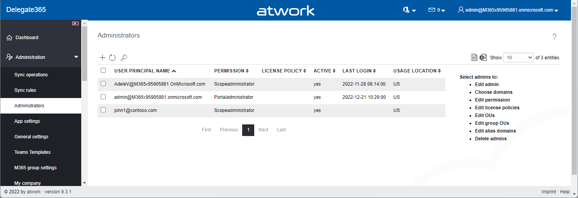Click john1@contoso.com name cell
Image resolution: width=578 pixels, height=198 pixels.
tap(136, 110)
